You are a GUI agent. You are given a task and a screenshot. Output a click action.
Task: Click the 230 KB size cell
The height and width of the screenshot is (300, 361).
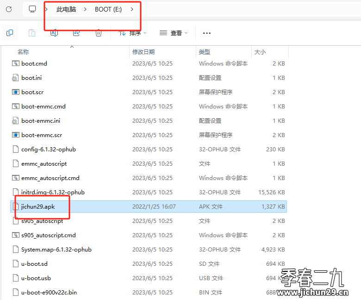275,150
